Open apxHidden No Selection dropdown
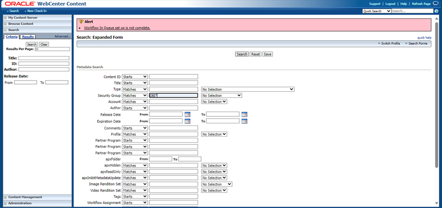This screenshot has width=442, height=208. (214, 166)
